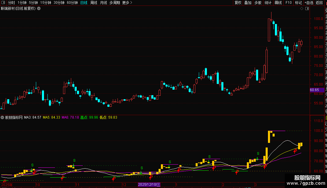Select the 15分钟 period tab
327x188 pixels.
46,3
